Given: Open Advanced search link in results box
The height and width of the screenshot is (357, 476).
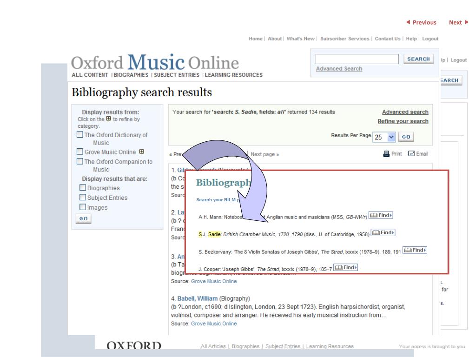Looking at the screenshot, I should [x=405, y=112].
